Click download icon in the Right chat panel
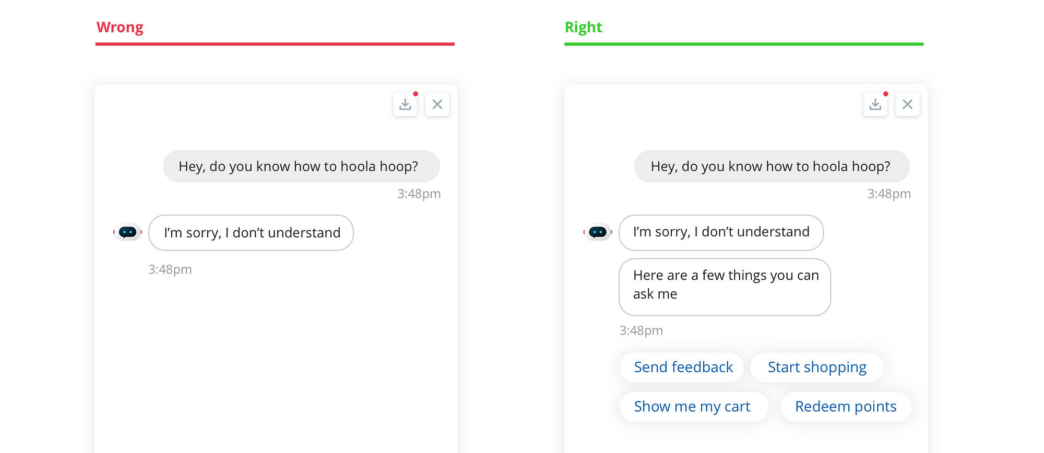Image resolution: width=1044 pixels, height=453 pixels. click(875, 104)
